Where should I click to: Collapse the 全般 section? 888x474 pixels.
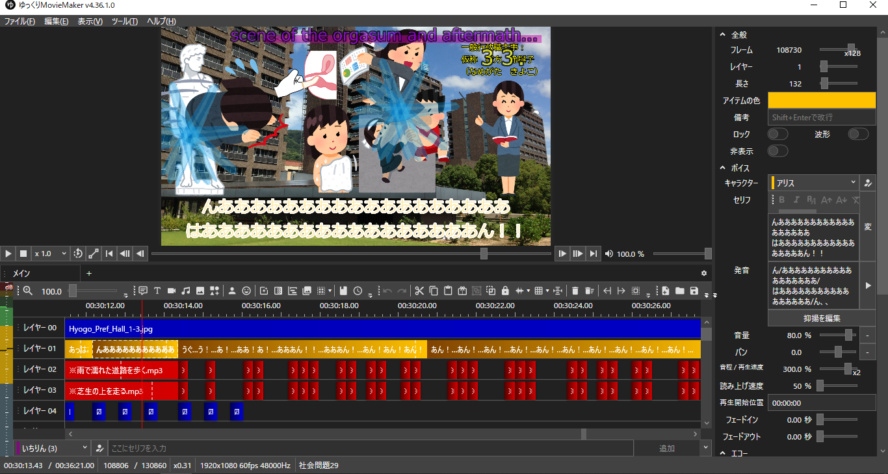pos(723,34)
